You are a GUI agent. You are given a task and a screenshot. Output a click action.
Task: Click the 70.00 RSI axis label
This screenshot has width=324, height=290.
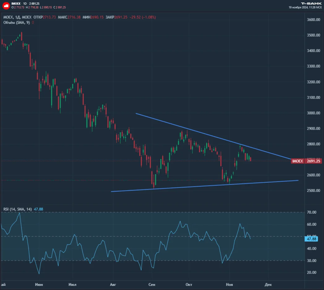(312, 212)
